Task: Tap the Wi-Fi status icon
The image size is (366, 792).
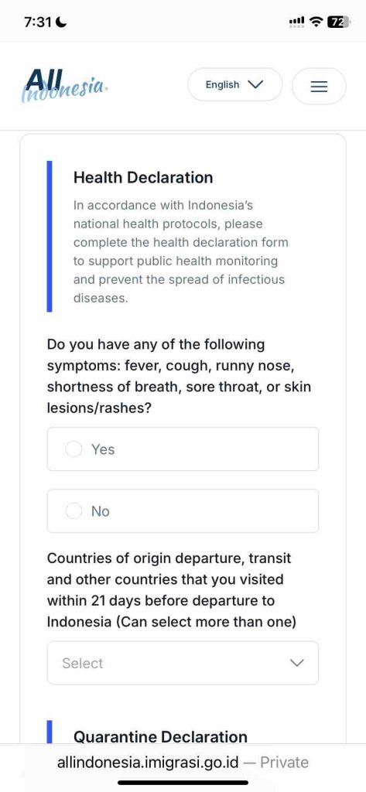Action: point(316,21)
